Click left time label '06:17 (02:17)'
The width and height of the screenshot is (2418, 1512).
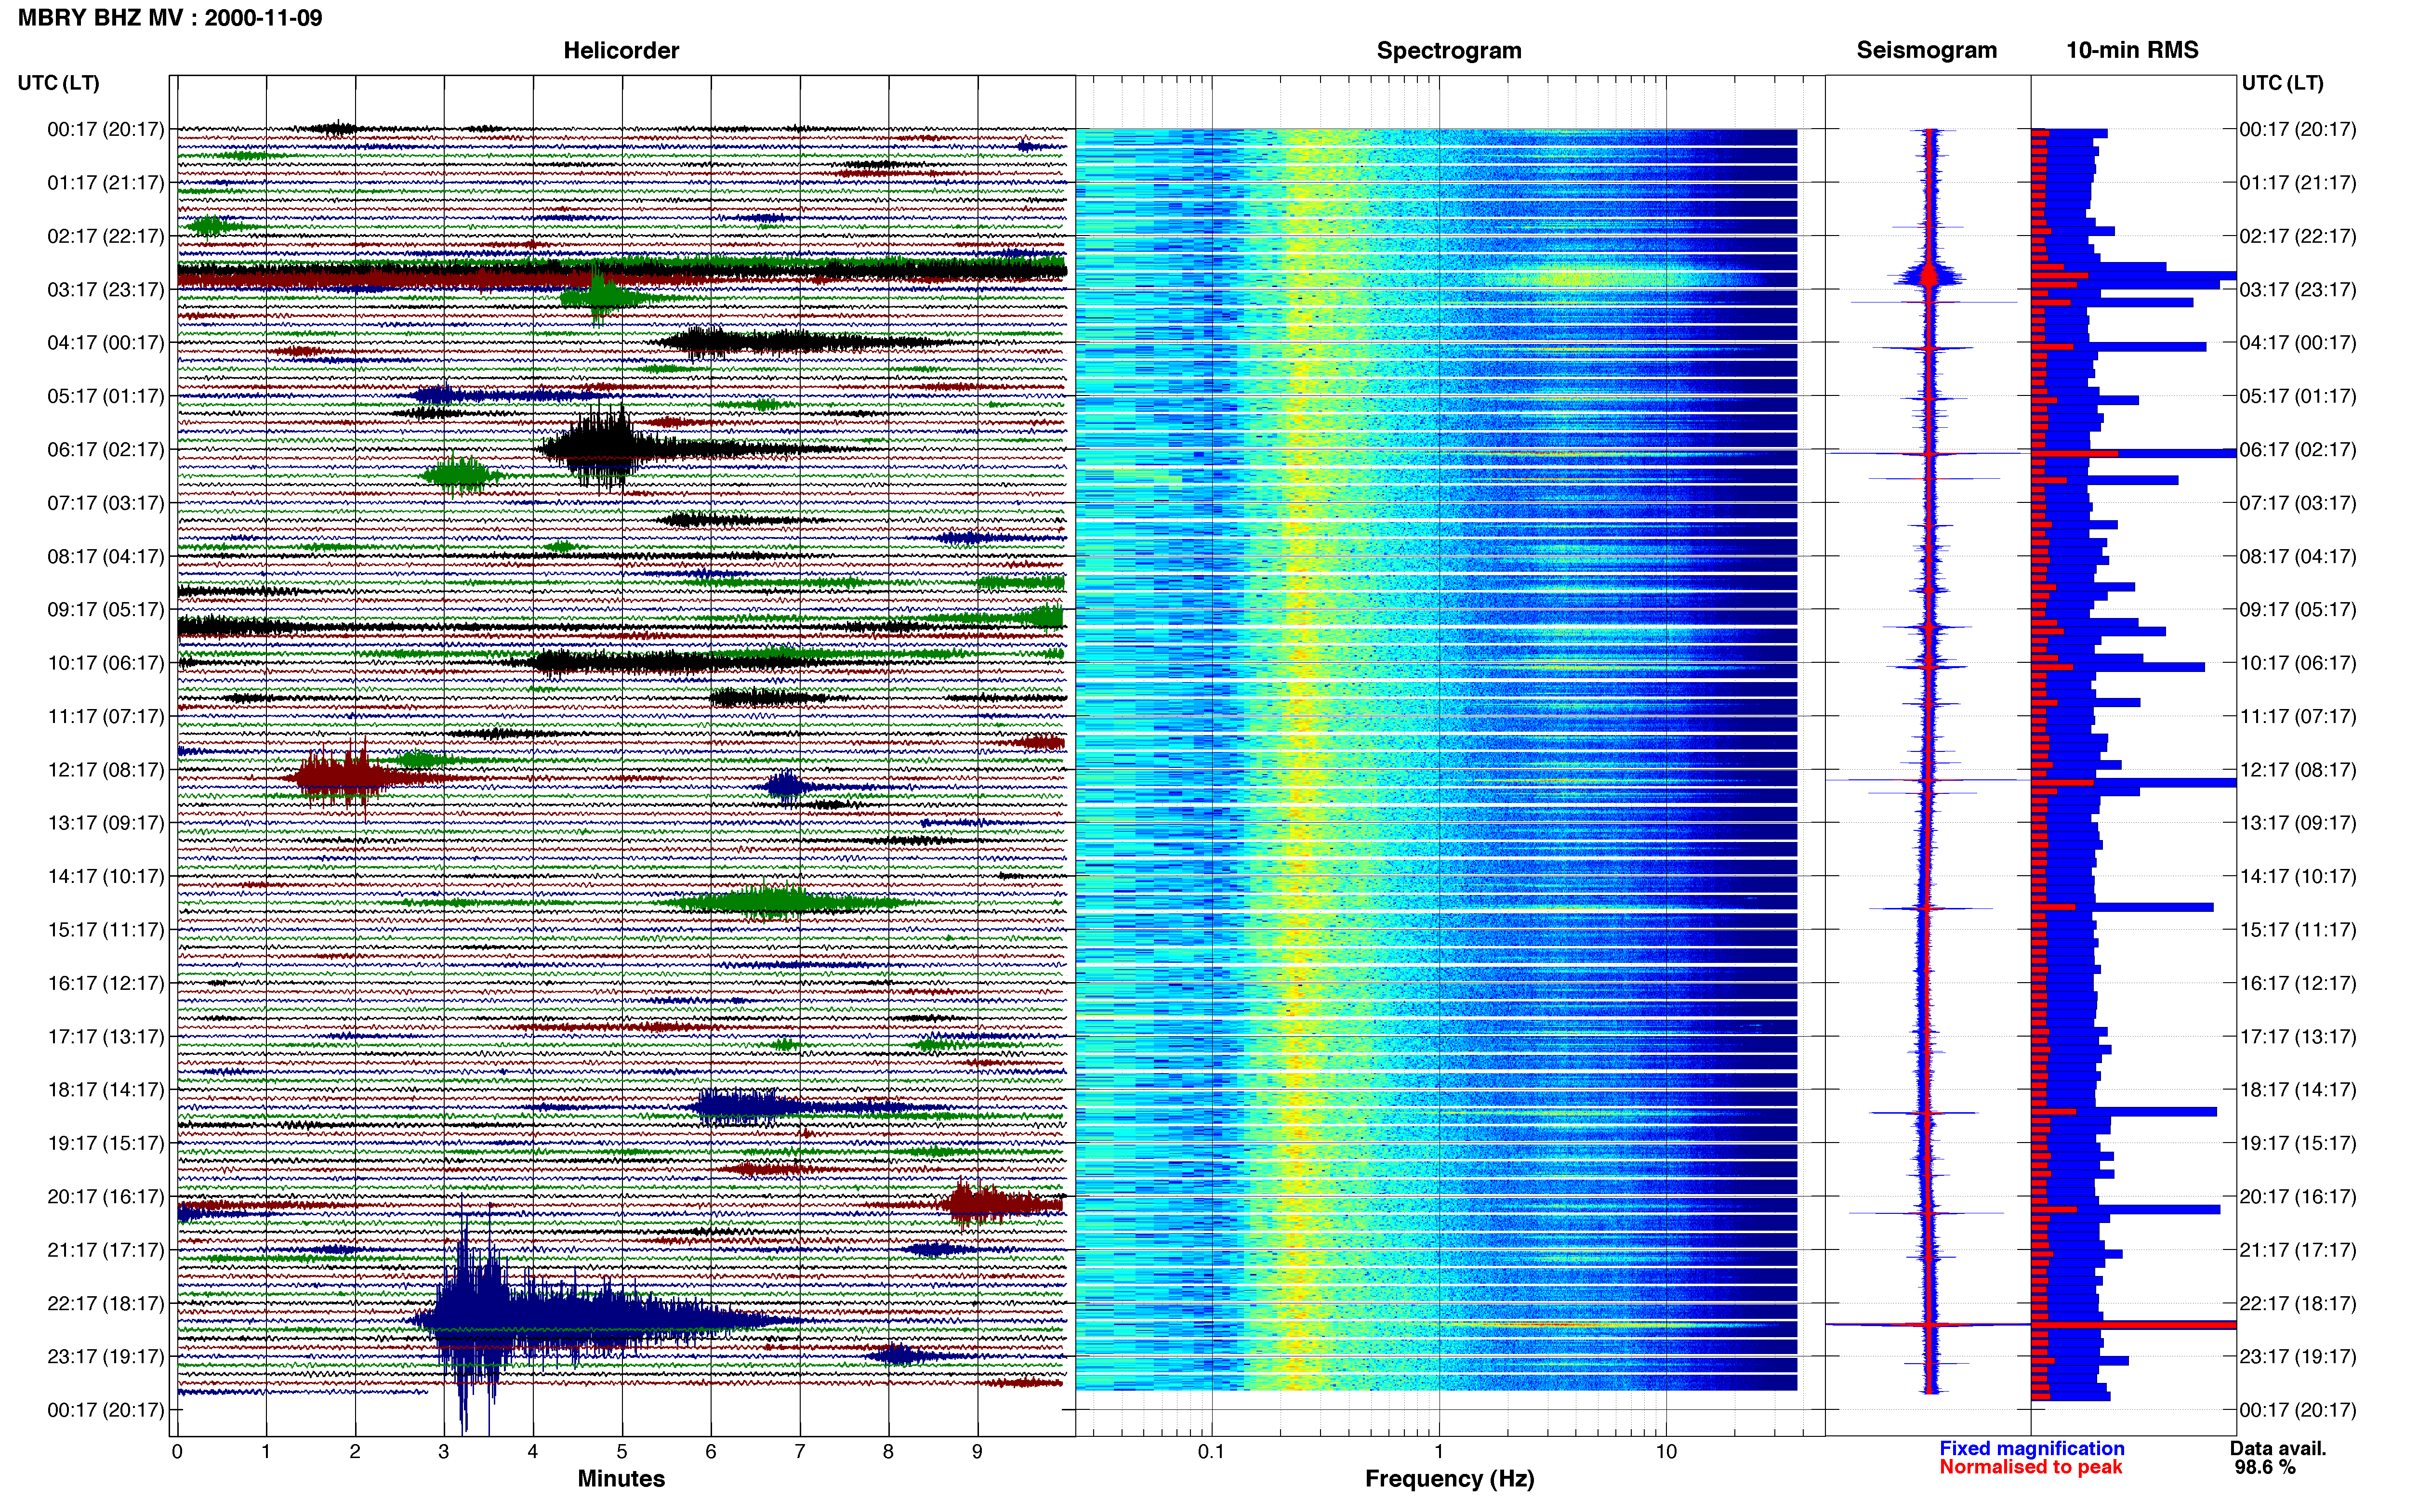pos(105,449)
